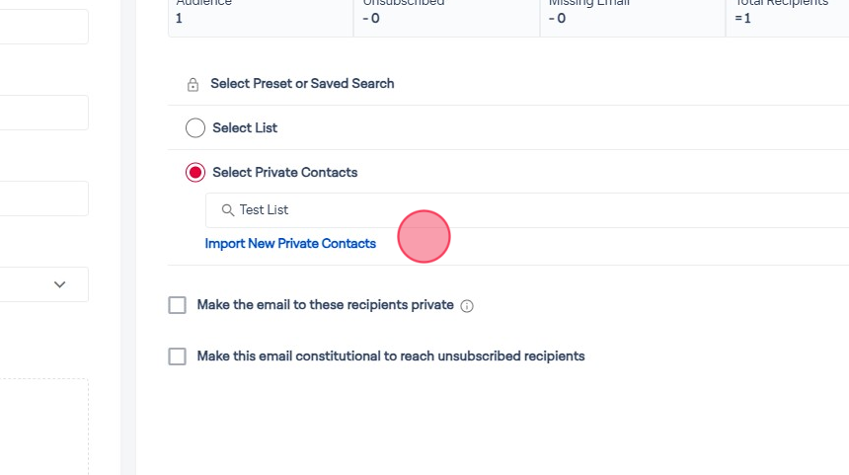Click the left panel field directly above dropdown
The image size is (849, 475).
coord(43,198)
